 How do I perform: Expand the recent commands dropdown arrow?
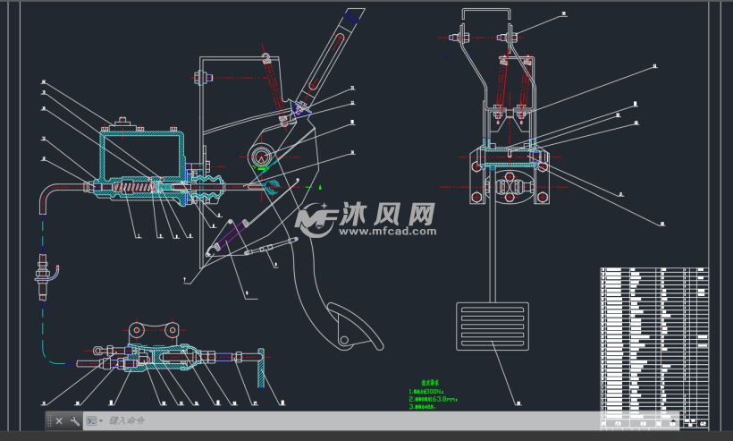point(100,420)
